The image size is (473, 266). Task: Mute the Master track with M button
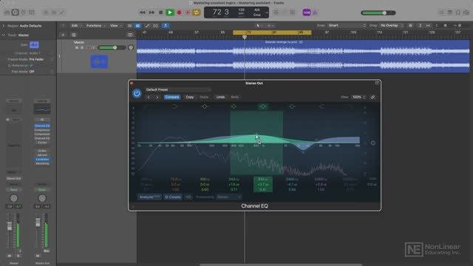tap(77, 47)
